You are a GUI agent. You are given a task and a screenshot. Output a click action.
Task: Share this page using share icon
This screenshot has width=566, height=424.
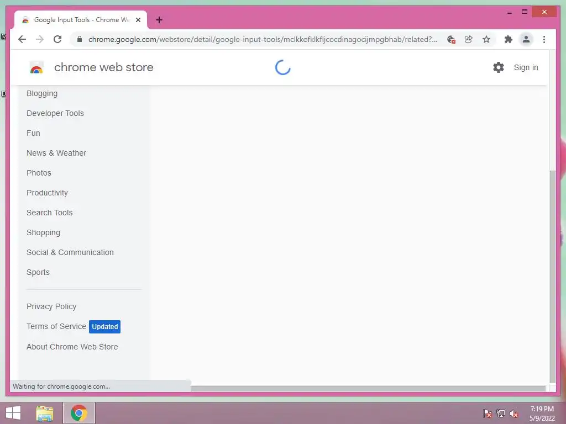[469, 39]
